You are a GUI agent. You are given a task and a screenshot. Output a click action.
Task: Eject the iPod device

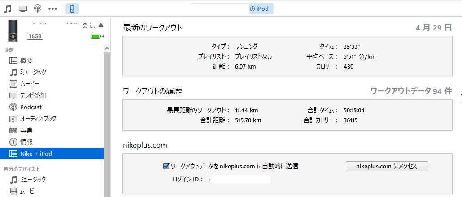tap(100, 25)
